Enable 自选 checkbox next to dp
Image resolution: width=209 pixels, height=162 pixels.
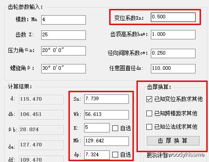click(x=115, y=155)
